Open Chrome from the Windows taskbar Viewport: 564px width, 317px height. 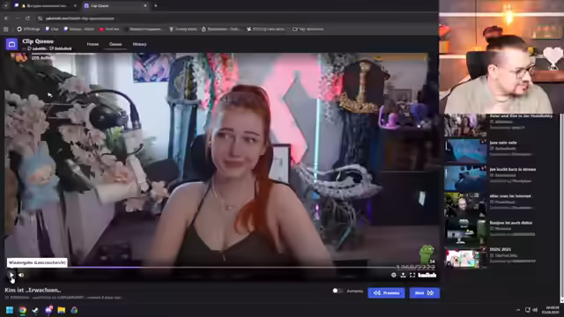tap(22, 310)
